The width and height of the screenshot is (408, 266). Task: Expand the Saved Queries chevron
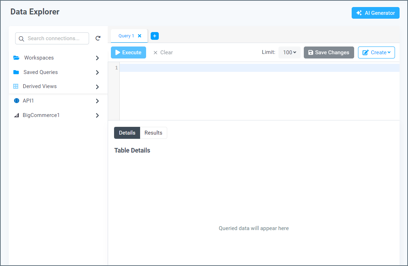point(97,73)
